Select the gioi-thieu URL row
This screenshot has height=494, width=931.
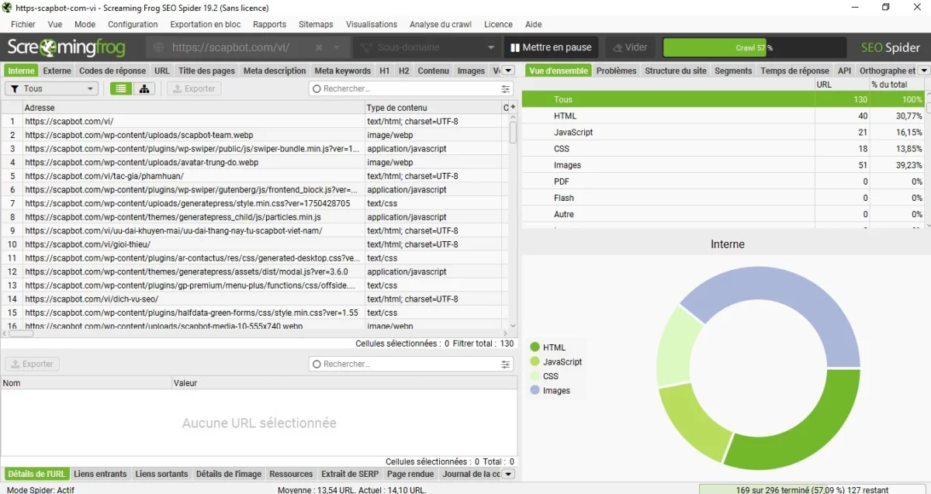254,244
